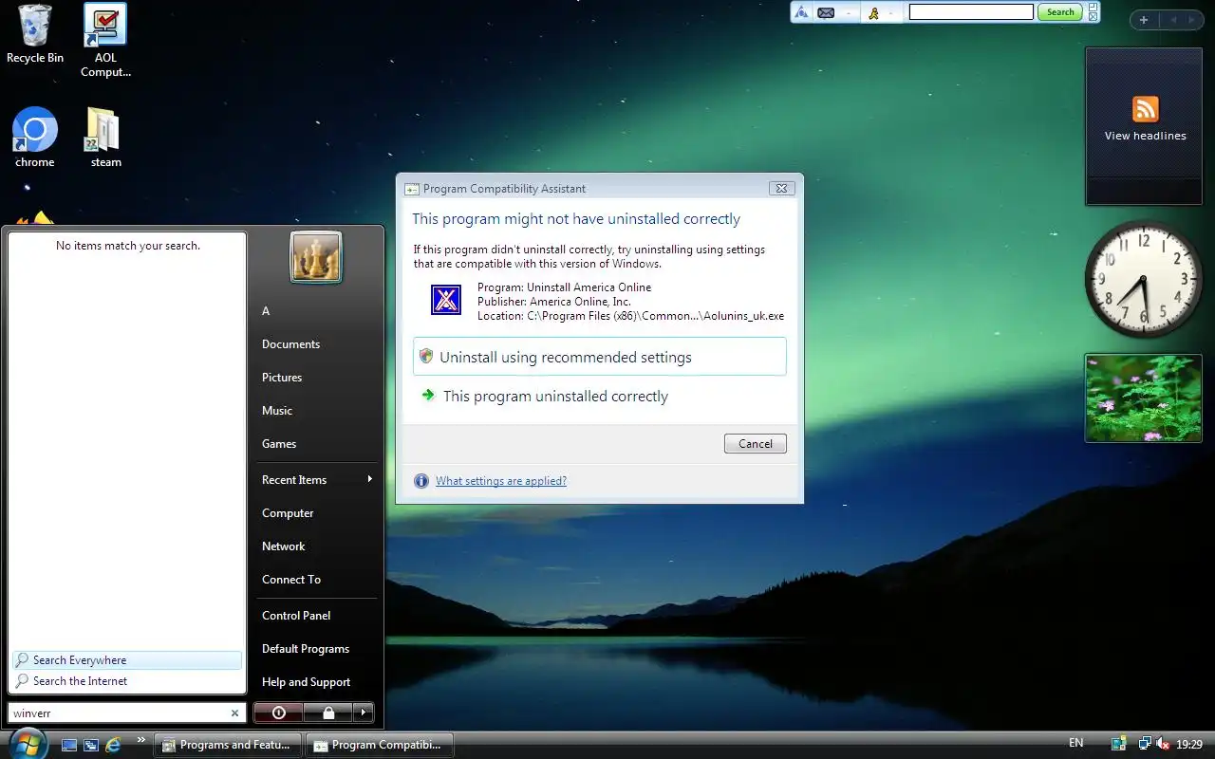1215x759 pixels.
Task: Open the Recycle Bin desktop icon
Action: (35, 34)
